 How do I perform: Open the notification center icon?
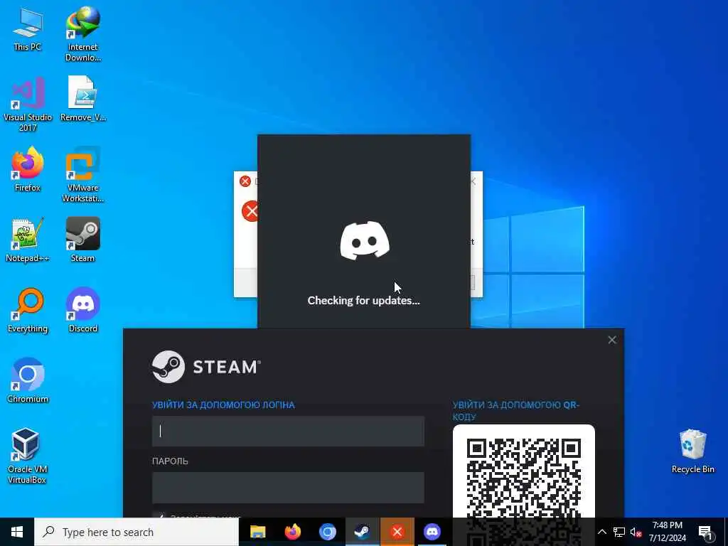tap(705, 532)
